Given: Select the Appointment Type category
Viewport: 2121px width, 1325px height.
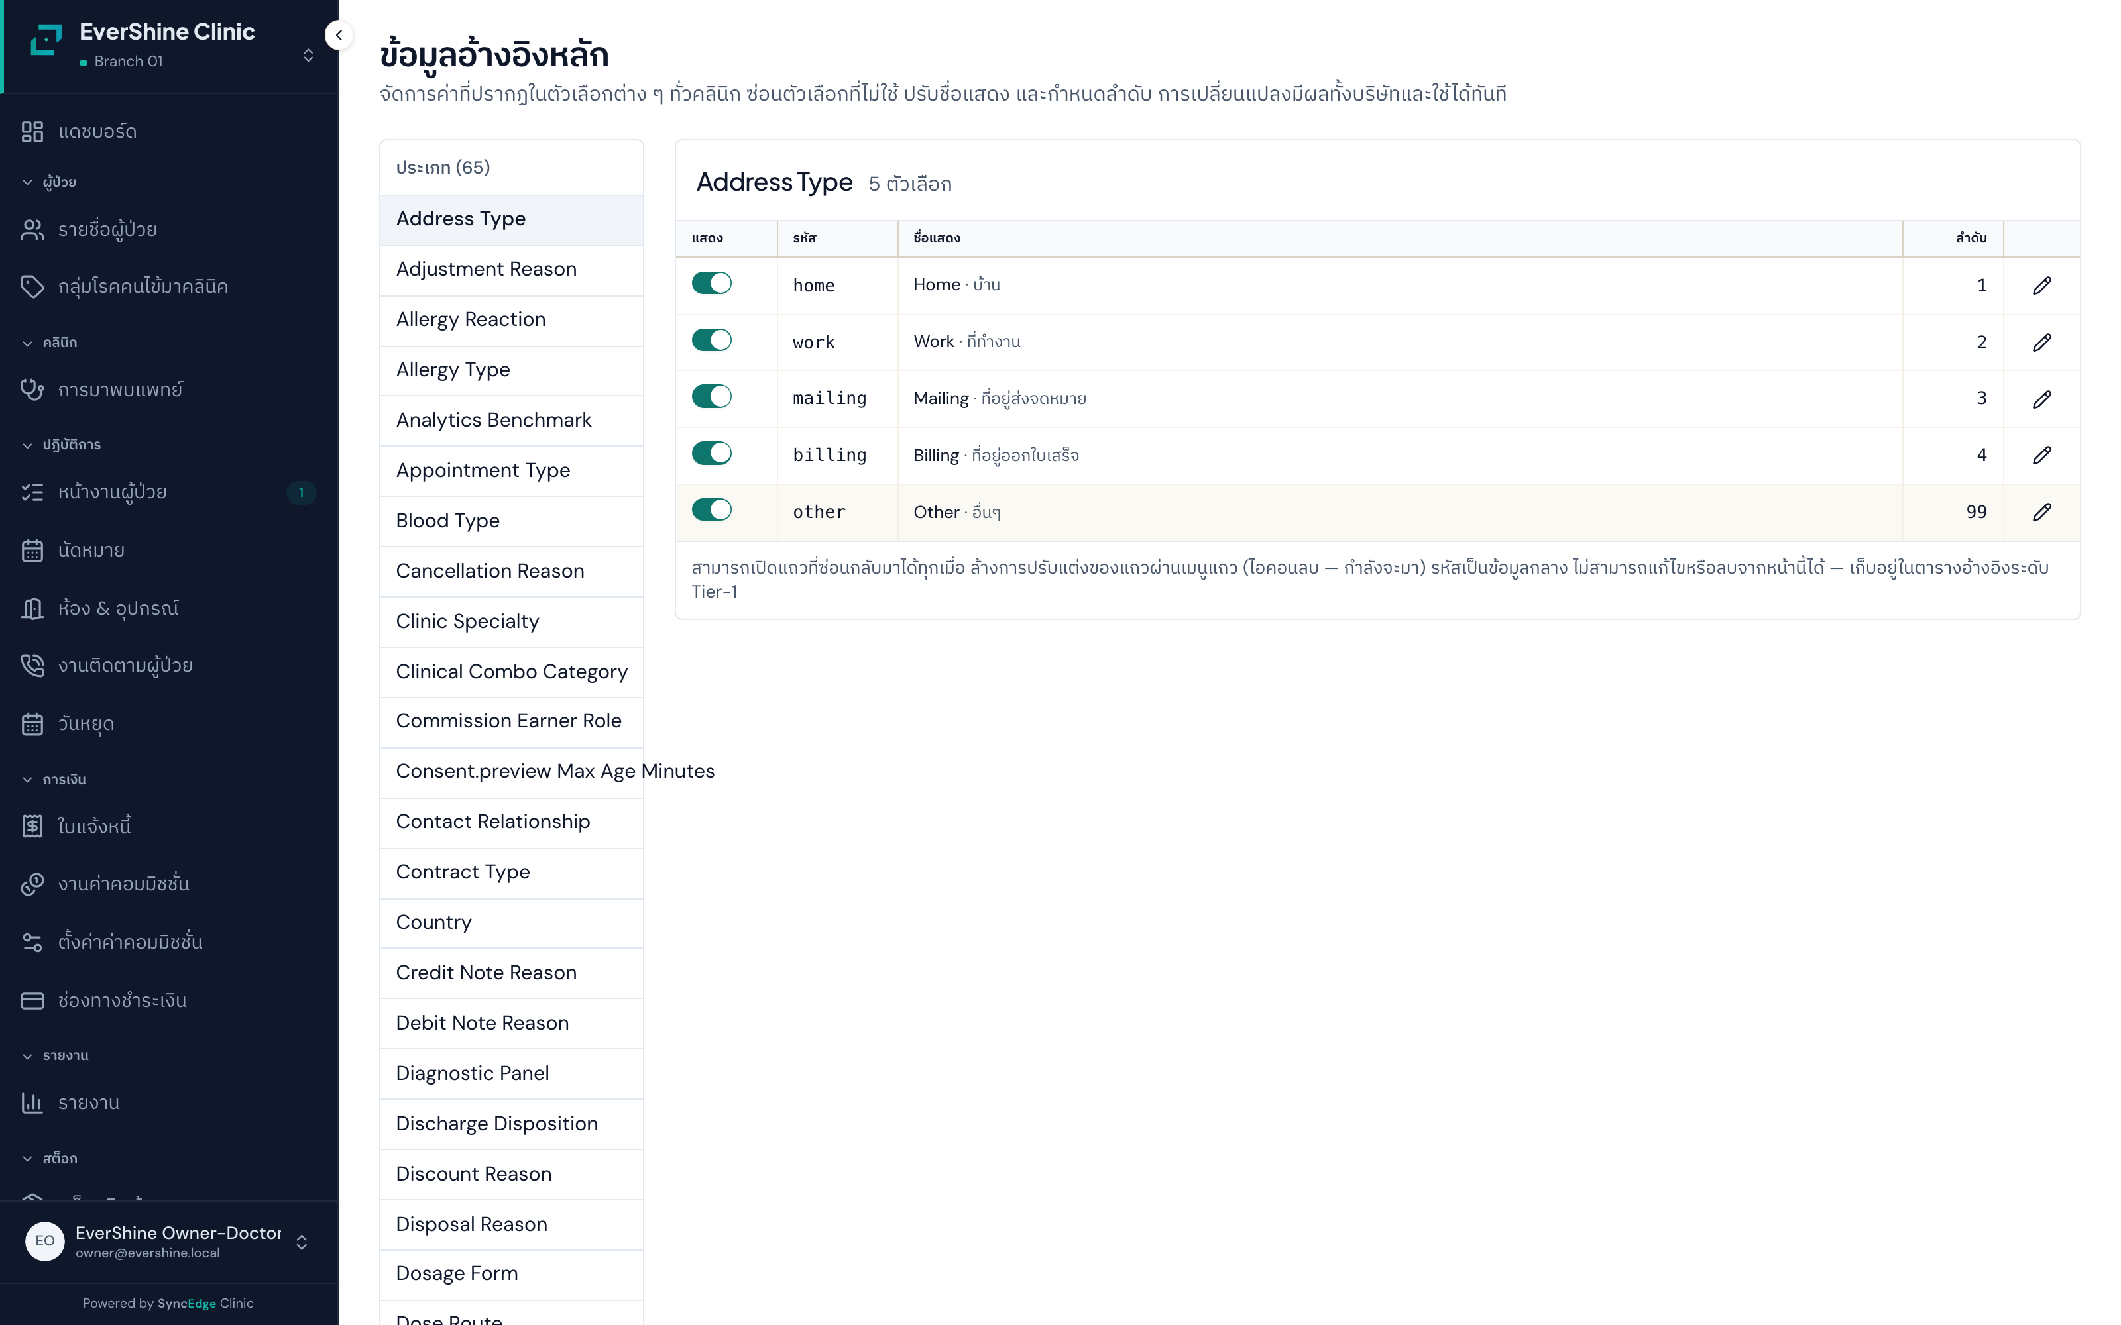Looking at the screenshot, I should pos(511,470).
